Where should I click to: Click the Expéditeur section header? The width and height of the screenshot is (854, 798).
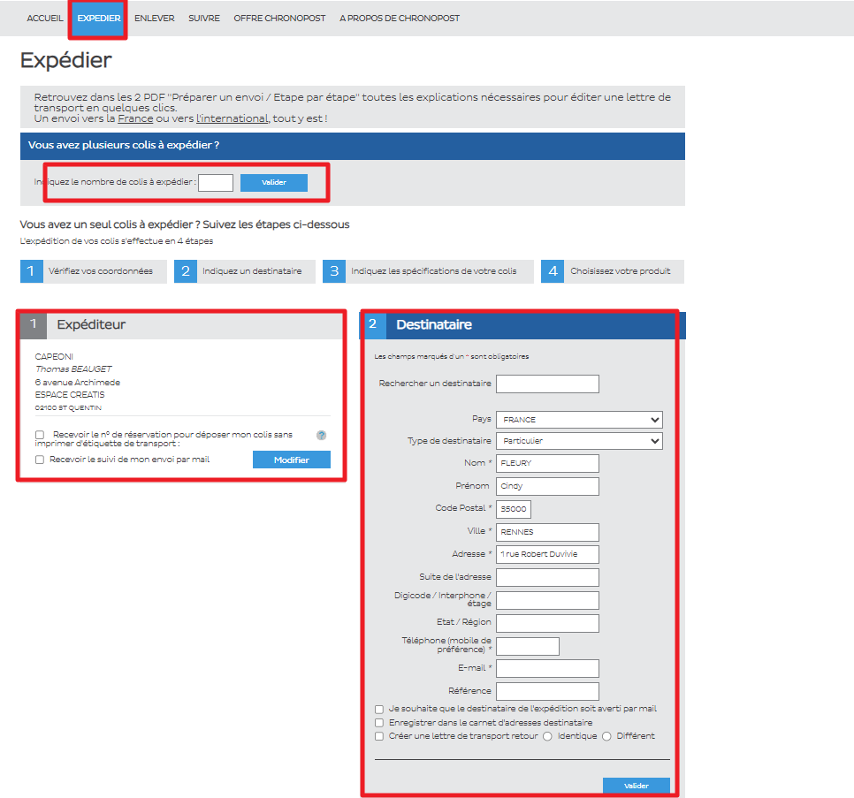pos(182,325)
